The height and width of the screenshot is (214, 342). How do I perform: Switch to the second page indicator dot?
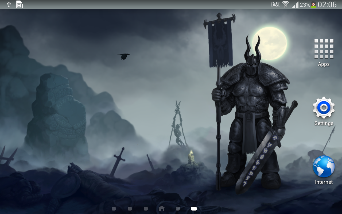(x=130, y=209)
